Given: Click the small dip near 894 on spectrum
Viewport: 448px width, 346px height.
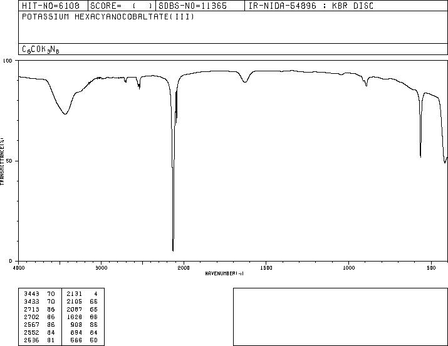Looking at the screenshot, I should (367, 85).
